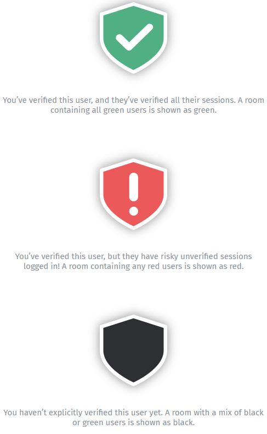Click the exclamation dot in red shield
The image size is (267, 434).
point(134,211)
